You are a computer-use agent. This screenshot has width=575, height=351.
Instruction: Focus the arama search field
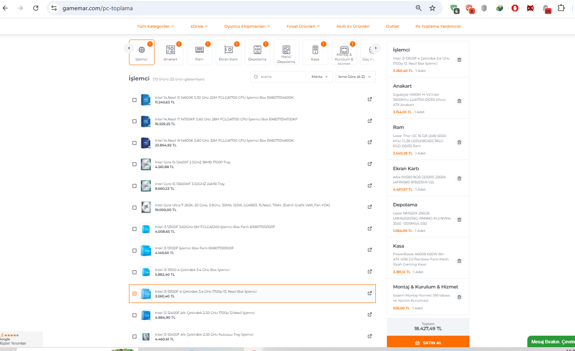[278, 77]
